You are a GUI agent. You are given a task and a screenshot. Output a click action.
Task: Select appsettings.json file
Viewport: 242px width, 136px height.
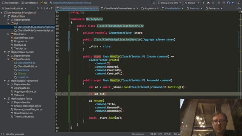(x=24, y=38)
